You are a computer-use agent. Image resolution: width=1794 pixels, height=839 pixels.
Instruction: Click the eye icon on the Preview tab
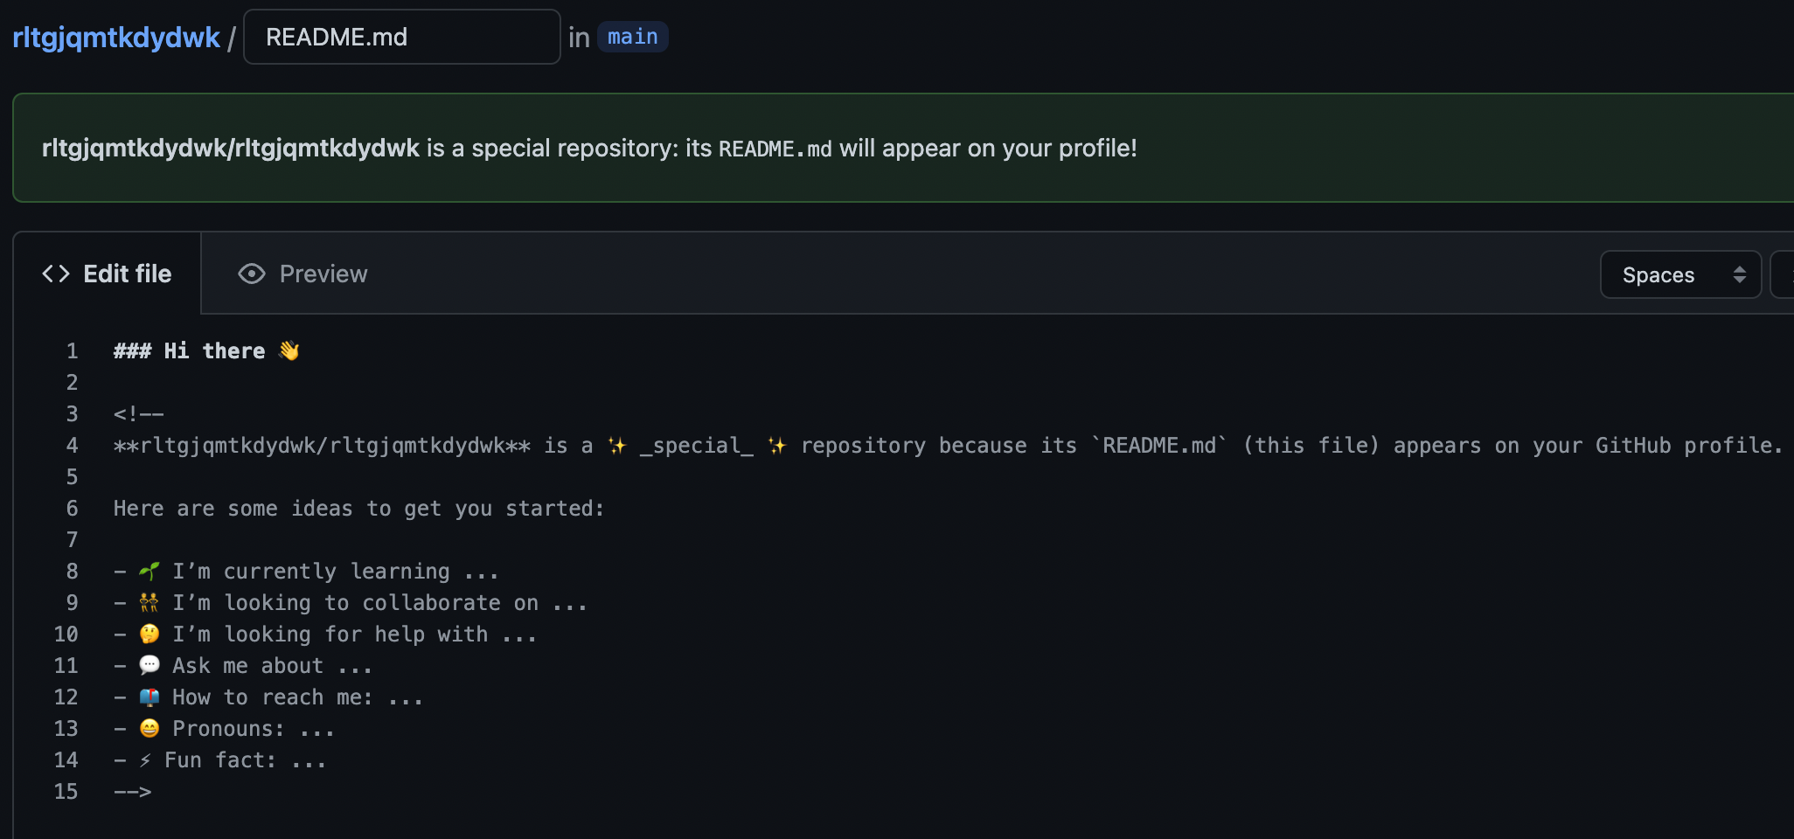click(x=251, y=274)
